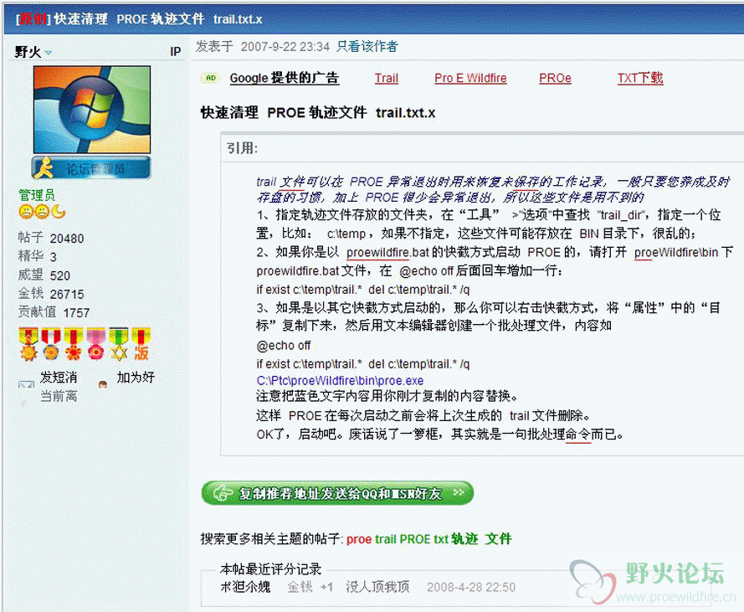Click the 帖子 20480 post count
The width and height of the screenshot is (744, 612).
51,238
